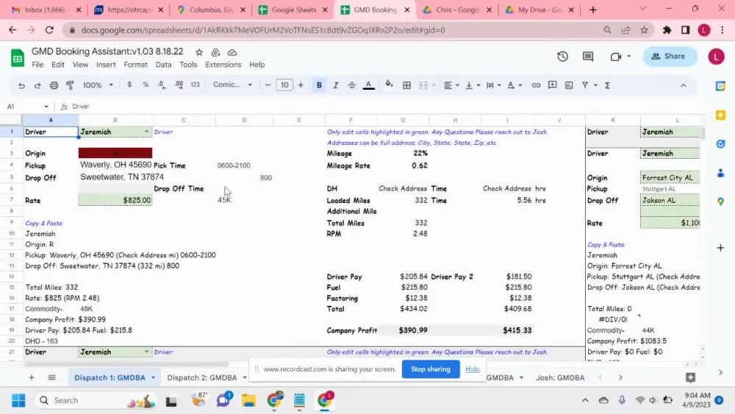Open Google Tasks in side panel
This screenshot has width=735, height=414.
tap(720, 144)
